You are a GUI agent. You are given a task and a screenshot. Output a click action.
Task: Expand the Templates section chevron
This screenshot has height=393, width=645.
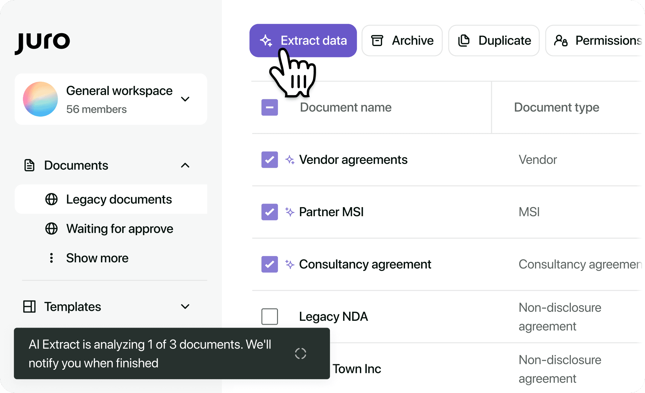[185, 307]
